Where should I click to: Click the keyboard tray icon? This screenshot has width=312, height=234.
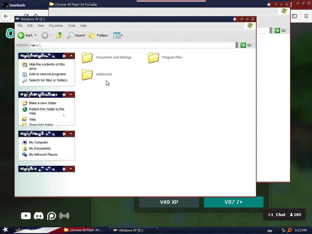(x=270, y=231)
